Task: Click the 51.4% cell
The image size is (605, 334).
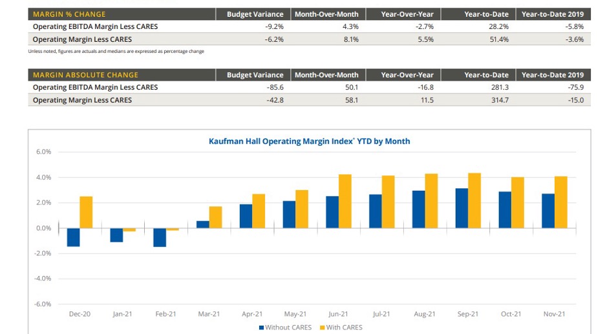Action: click(499, 39)
